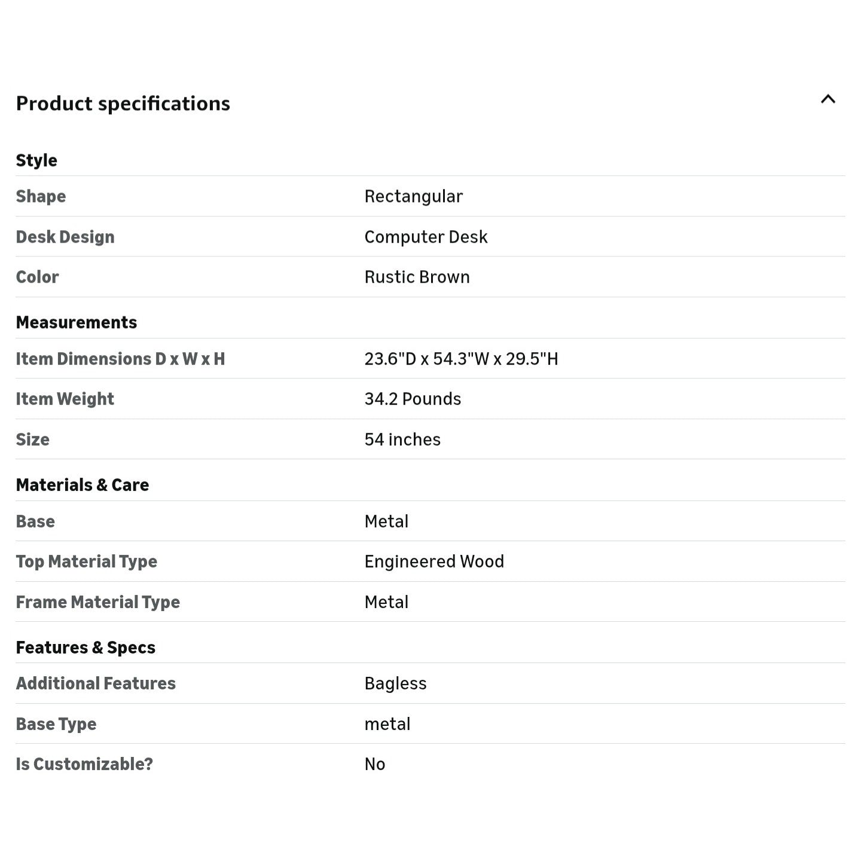Click the Bagless additional features value
The image size is (861, 861).
pos(396,683)
